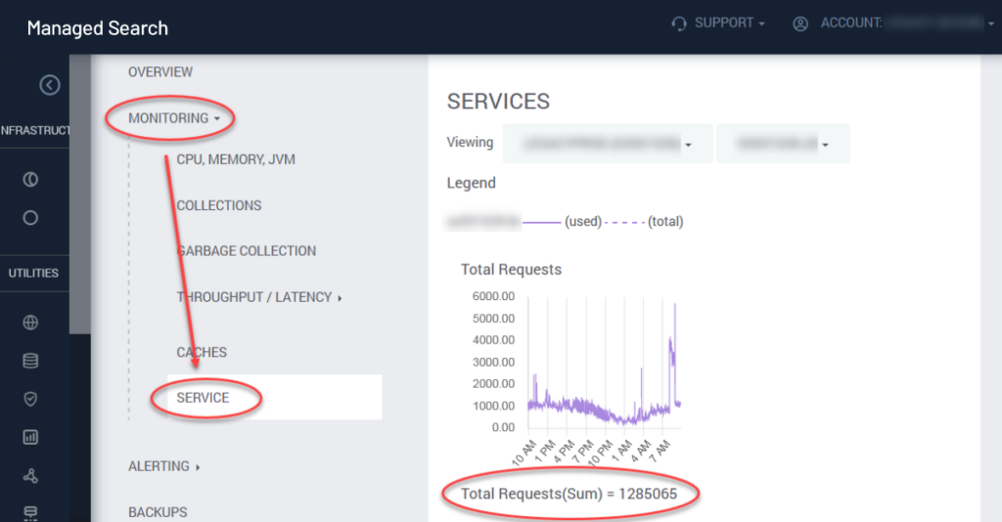This screenshot has height=522, width=1002.
Task: Click the half-moon contrast sidebar icon
Action: point(30,179)
